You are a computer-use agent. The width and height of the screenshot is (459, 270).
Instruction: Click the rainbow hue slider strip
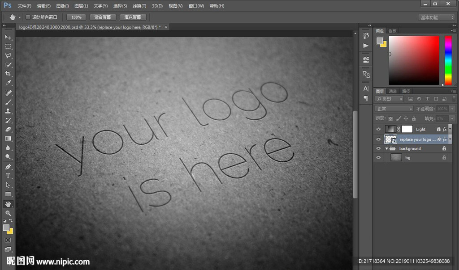(x=448, y=60)
